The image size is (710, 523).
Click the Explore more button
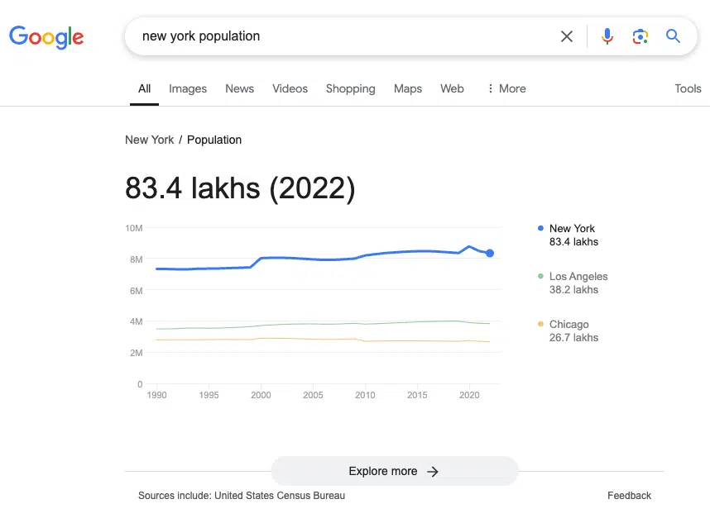[x=394, y=471]
